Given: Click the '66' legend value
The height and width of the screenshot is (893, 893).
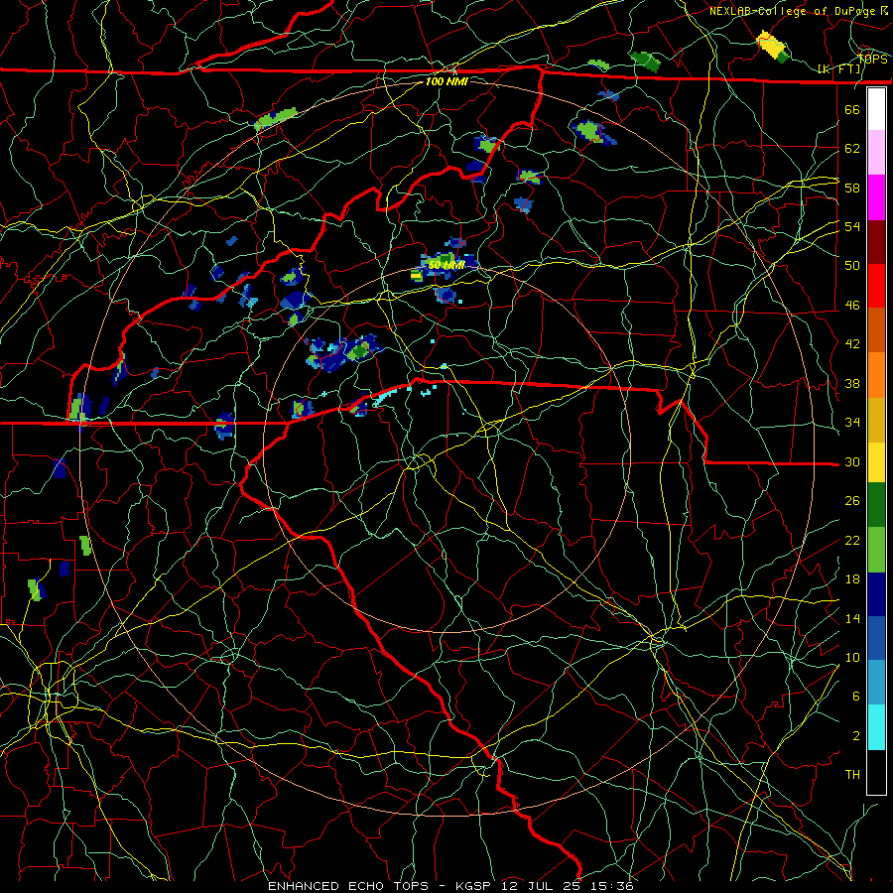Looking at the screenshot, I should (852, 109).
